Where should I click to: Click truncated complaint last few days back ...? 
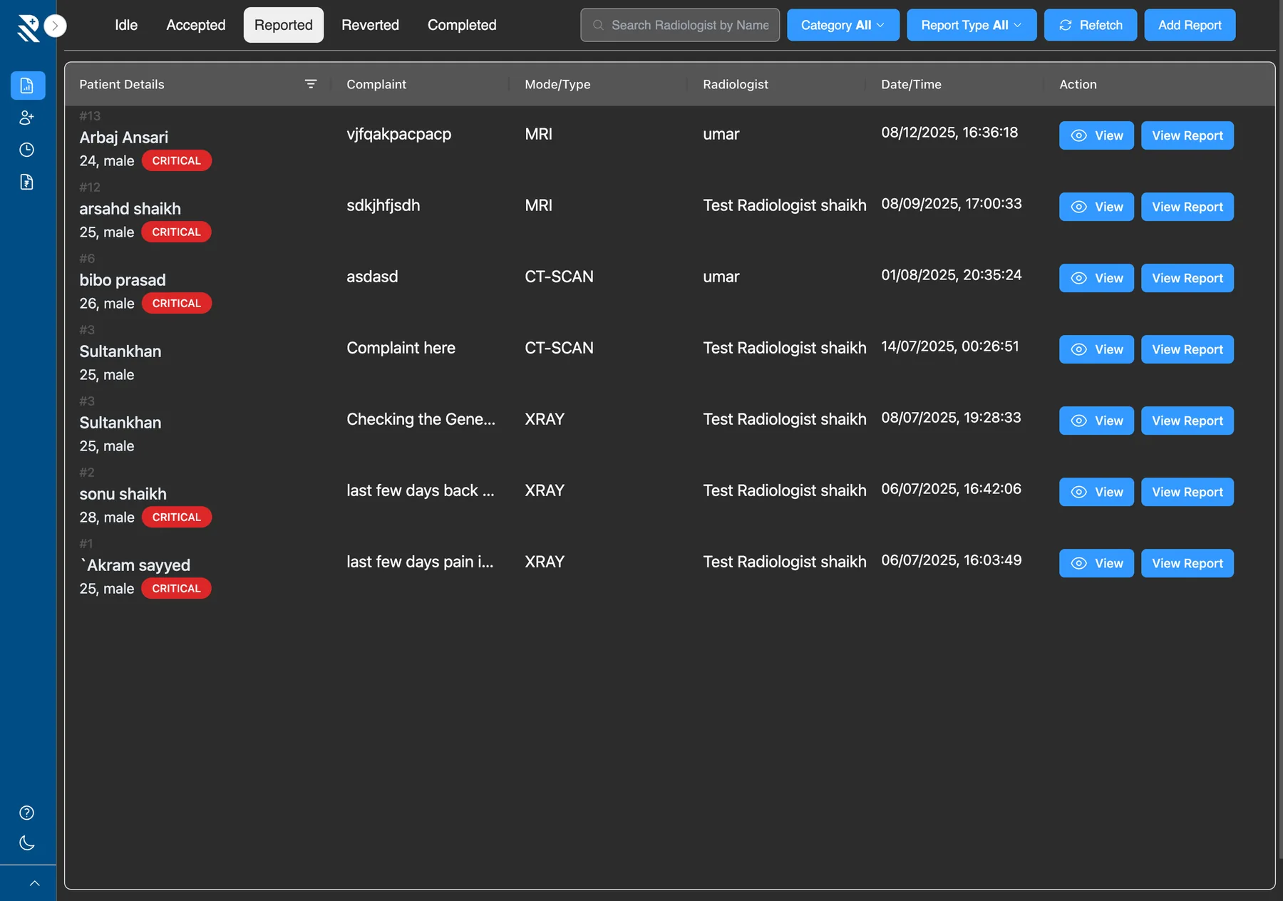pyautogui.click(x=421, y=490)
